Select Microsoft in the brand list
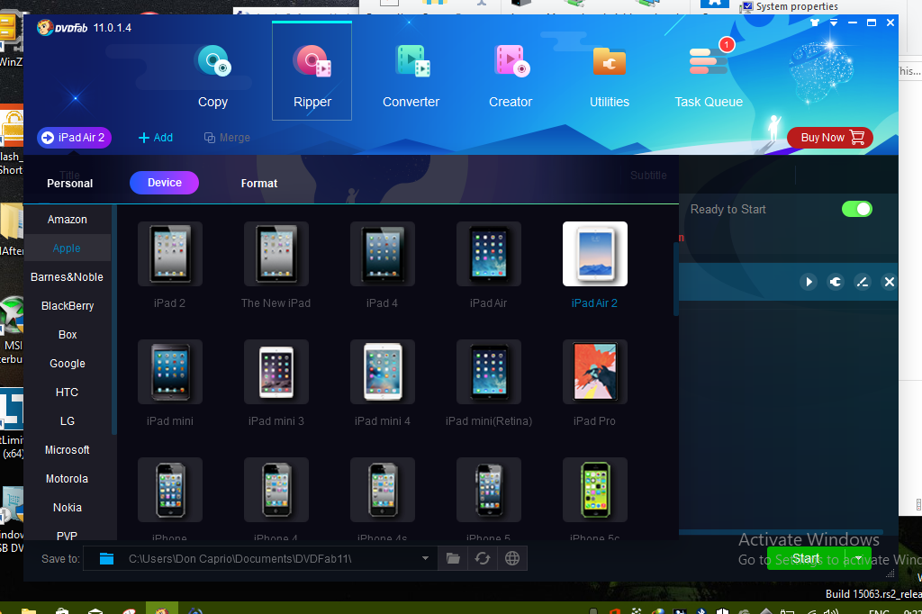 (x=67, y=450)
